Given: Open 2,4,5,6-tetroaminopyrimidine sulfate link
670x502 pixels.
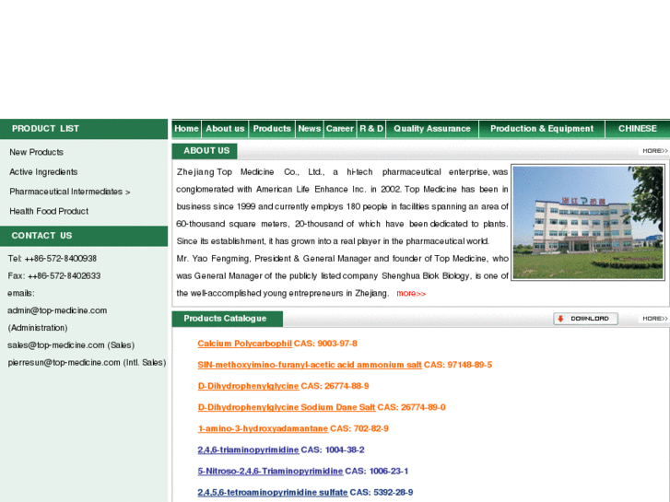Looking at the screenshot, I should tap(273, 493).
